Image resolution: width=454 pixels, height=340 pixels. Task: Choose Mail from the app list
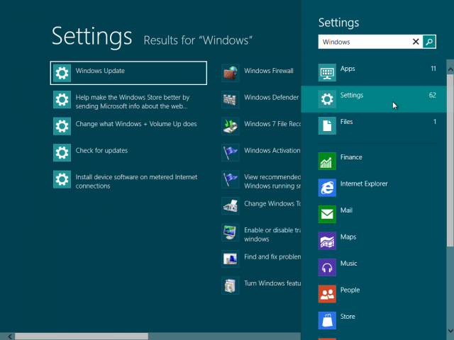tap(346, 210)
